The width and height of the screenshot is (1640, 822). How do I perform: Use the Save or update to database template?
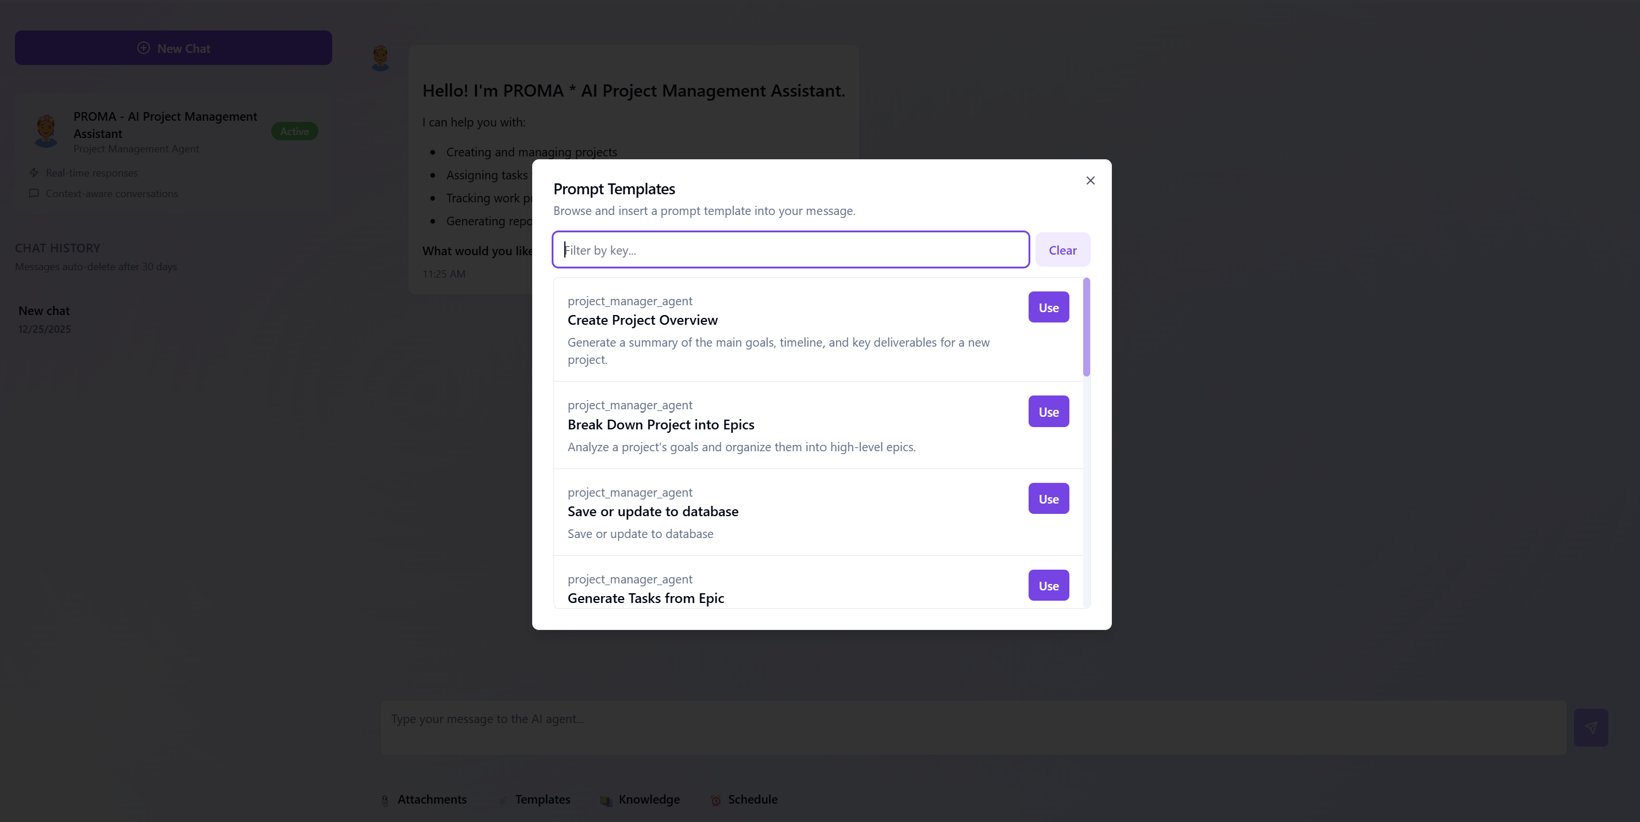tap(1048, 499)
